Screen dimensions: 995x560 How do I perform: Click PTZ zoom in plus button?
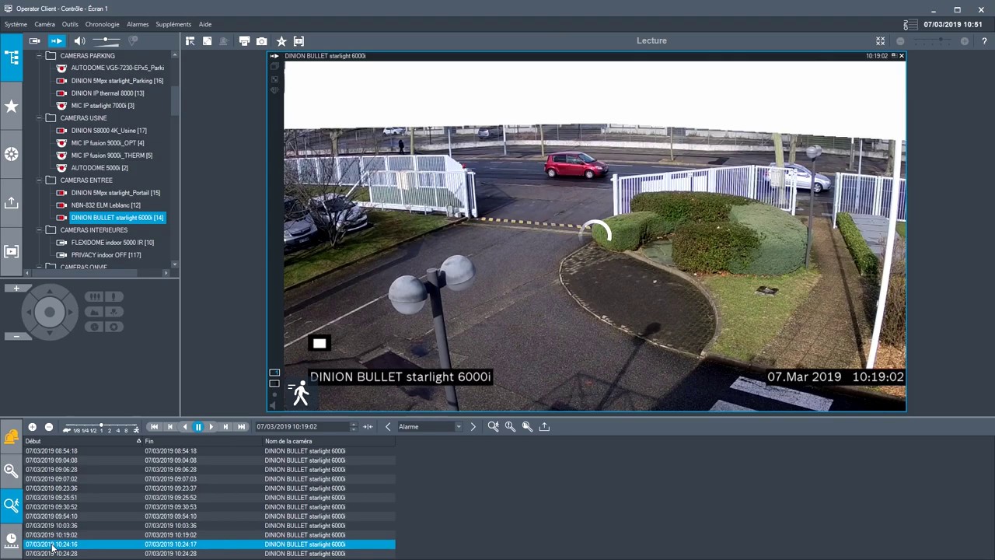pyautogui.click(x=16, y=289)
